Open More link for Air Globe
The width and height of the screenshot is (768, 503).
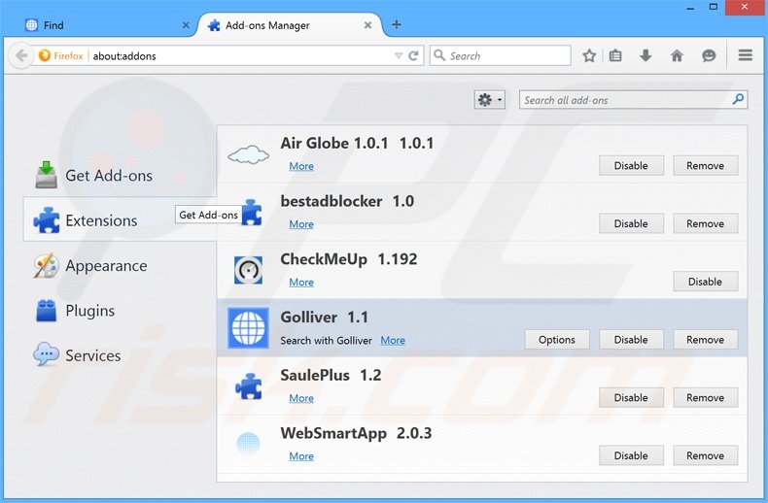coord(301,166)
